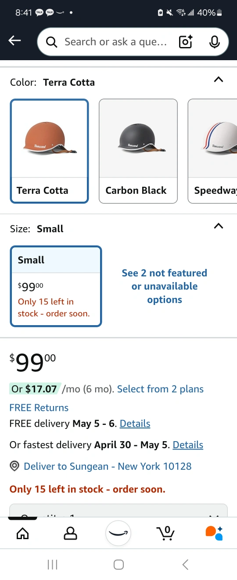Open the shopping cart icon
Screen dimensions: 237x580
[x=166, y=533]
